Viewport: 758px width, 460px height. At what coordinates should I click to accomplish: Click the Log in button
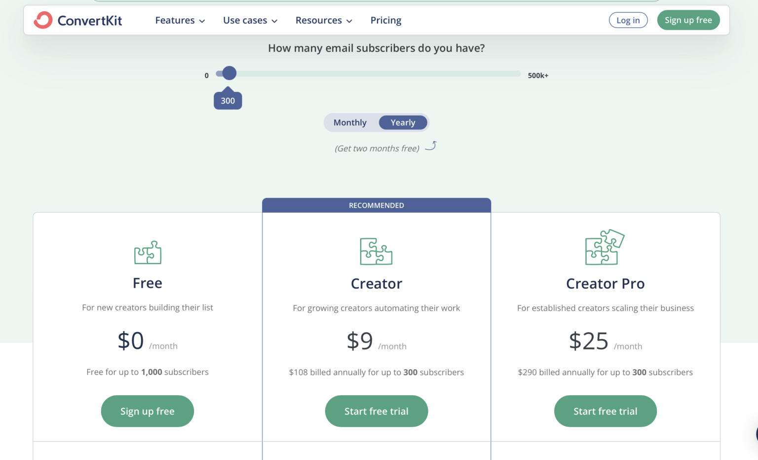click(x=628, y=20)
